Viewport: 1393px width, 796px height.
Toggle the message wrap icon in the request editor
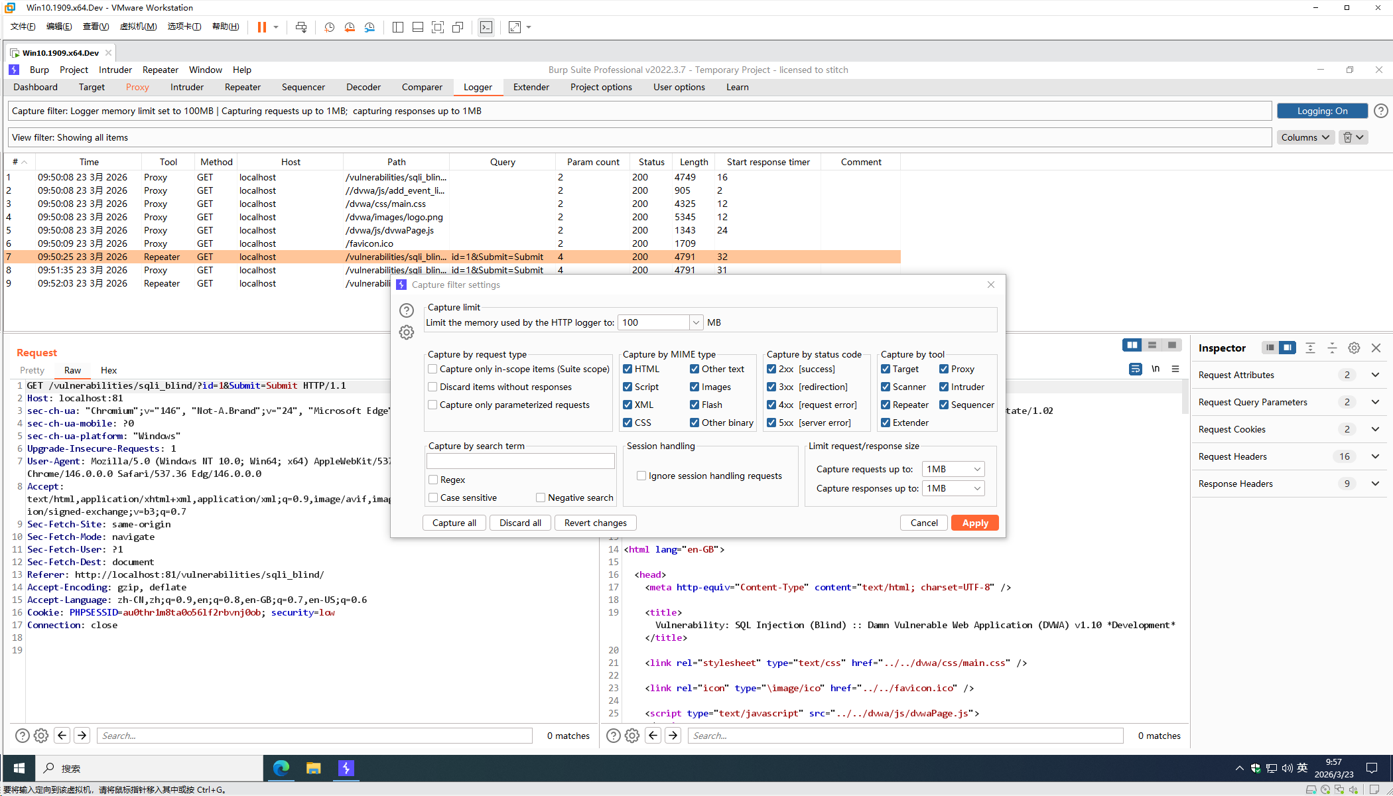[1136, 369]
